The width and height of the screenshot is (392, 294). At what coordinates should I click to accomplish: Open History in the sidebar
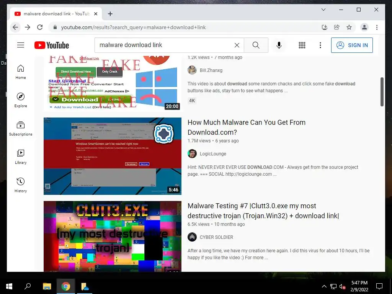pyautogui.click(x=21, y=185)
